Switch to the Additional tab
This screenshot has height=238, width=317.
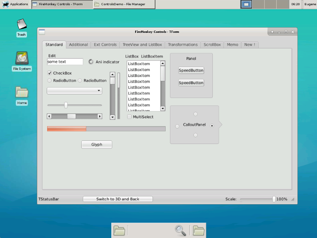click(x=78, y=44)
